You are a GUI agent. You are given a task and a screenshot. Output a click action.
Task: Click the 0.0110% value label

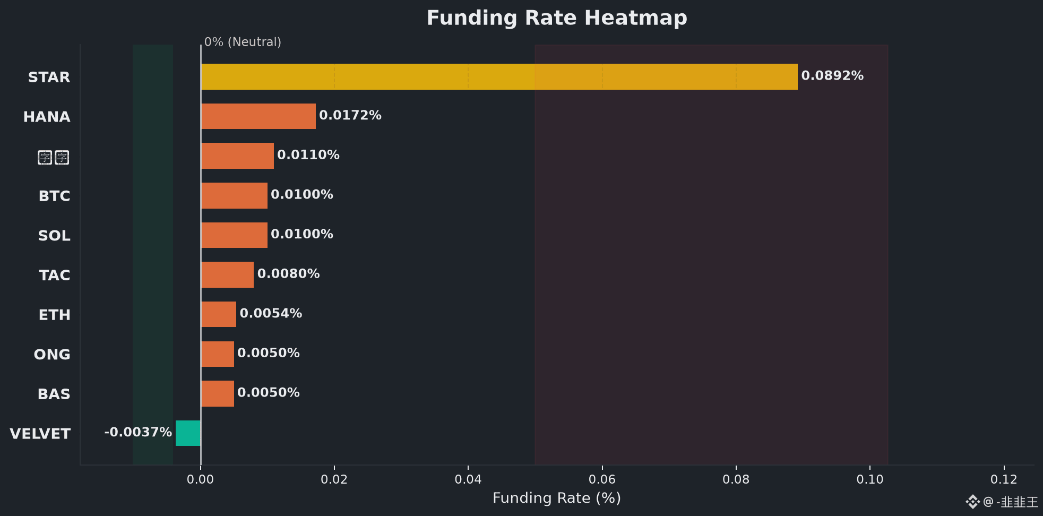click(x=308, y=155)
